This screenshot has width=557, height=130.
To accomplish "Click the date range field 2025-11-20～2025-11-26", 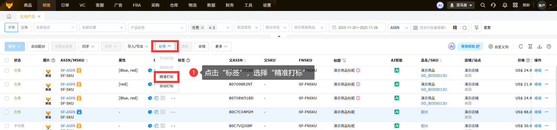I will 357,28.
